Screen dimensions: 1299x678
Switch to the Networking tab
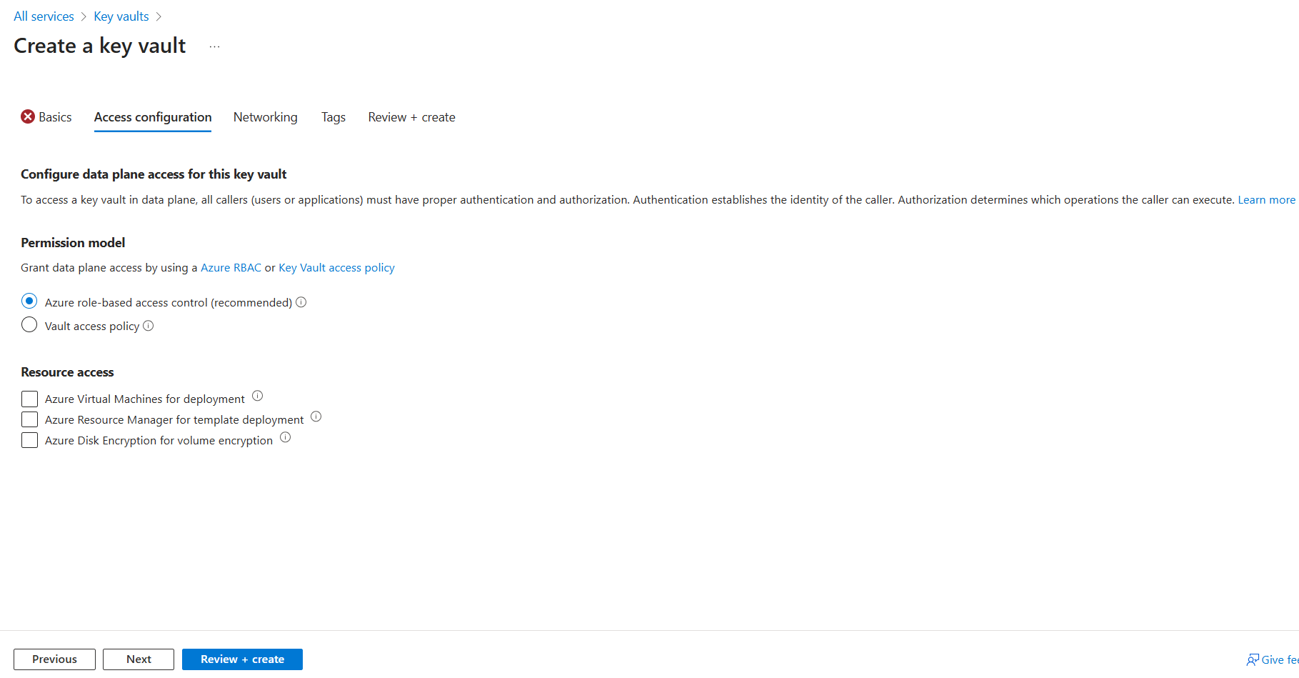265,117
